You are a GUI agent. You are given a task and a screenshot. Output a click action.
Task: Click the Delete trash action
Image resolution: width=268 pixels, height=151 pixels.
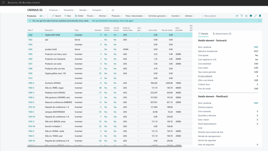79,16
